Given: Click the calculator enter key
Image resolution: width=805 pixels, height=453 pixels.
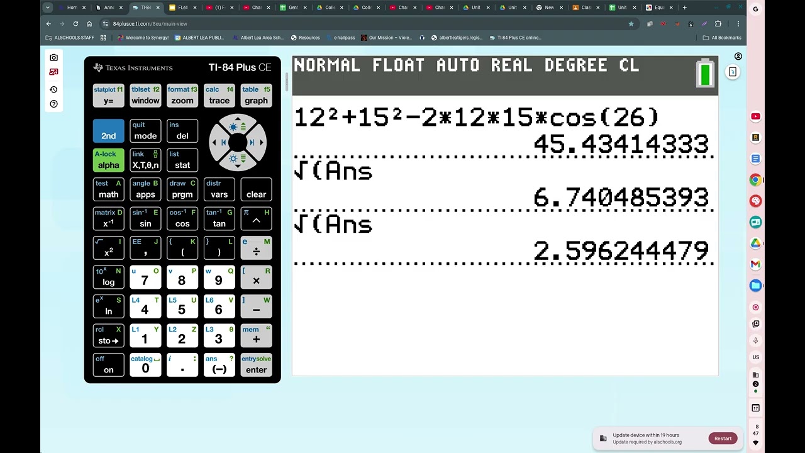Looking at the screenshot, I should coord(256,365).
